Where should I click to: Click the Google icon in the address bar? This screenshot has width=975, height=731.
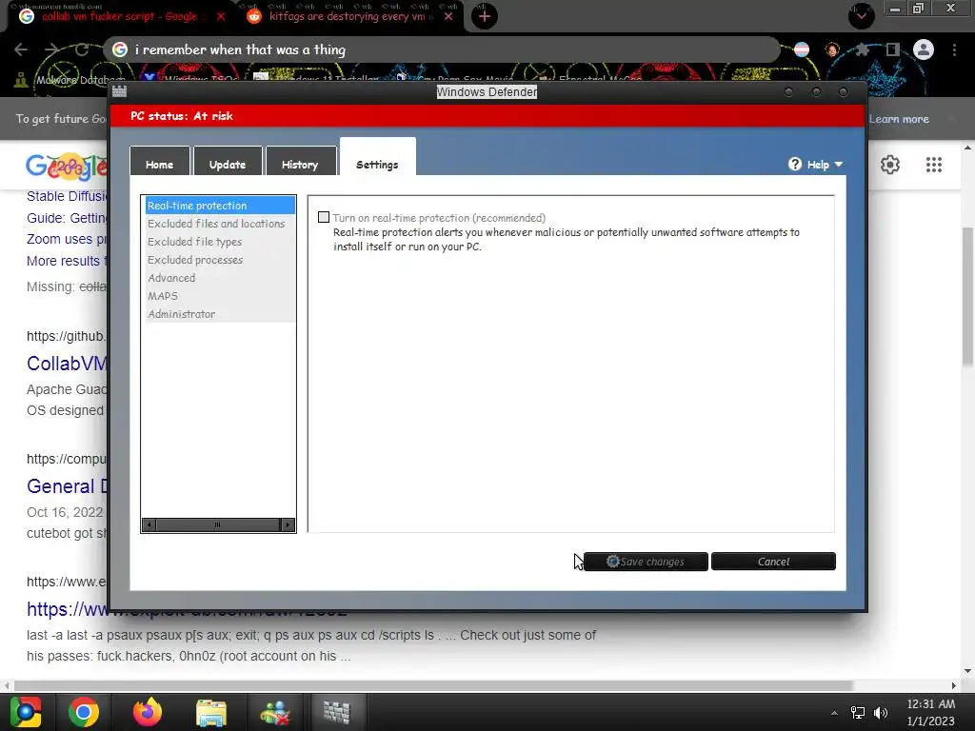(x=120, y=49)
